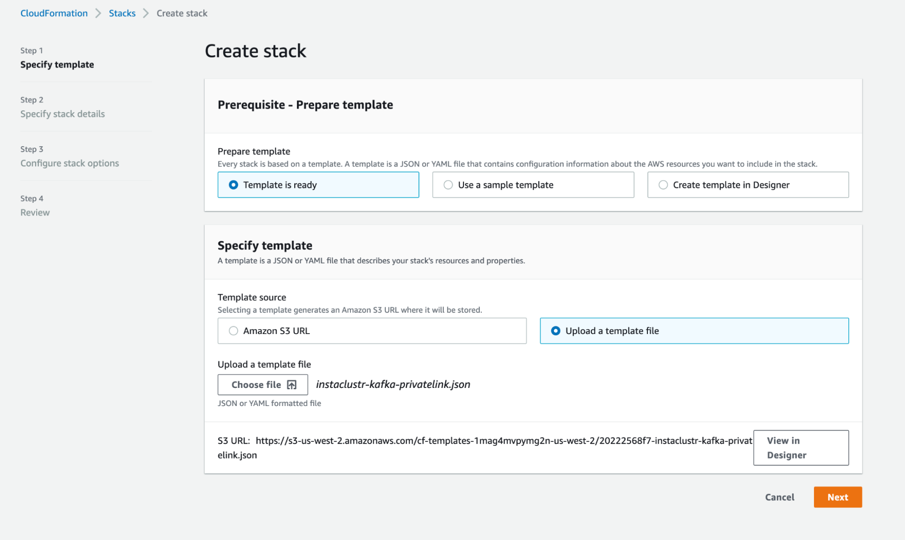This screenshot has width=905, height=540.
Task: Click the S3 URL text for the template
Action: point(503,440)
